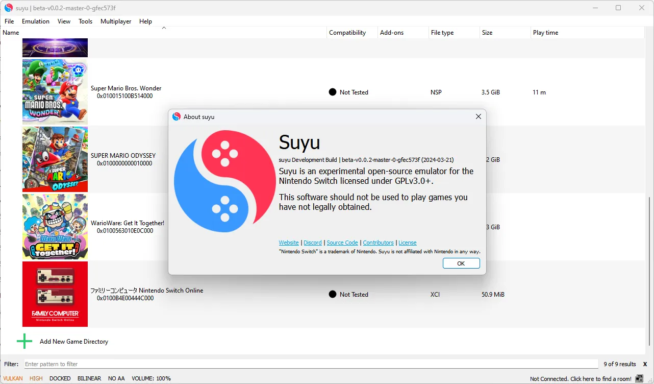The image size is (654, 384).
Task: Toggle the NO AA anti-aliasing setting
Action: click(116, 378)
